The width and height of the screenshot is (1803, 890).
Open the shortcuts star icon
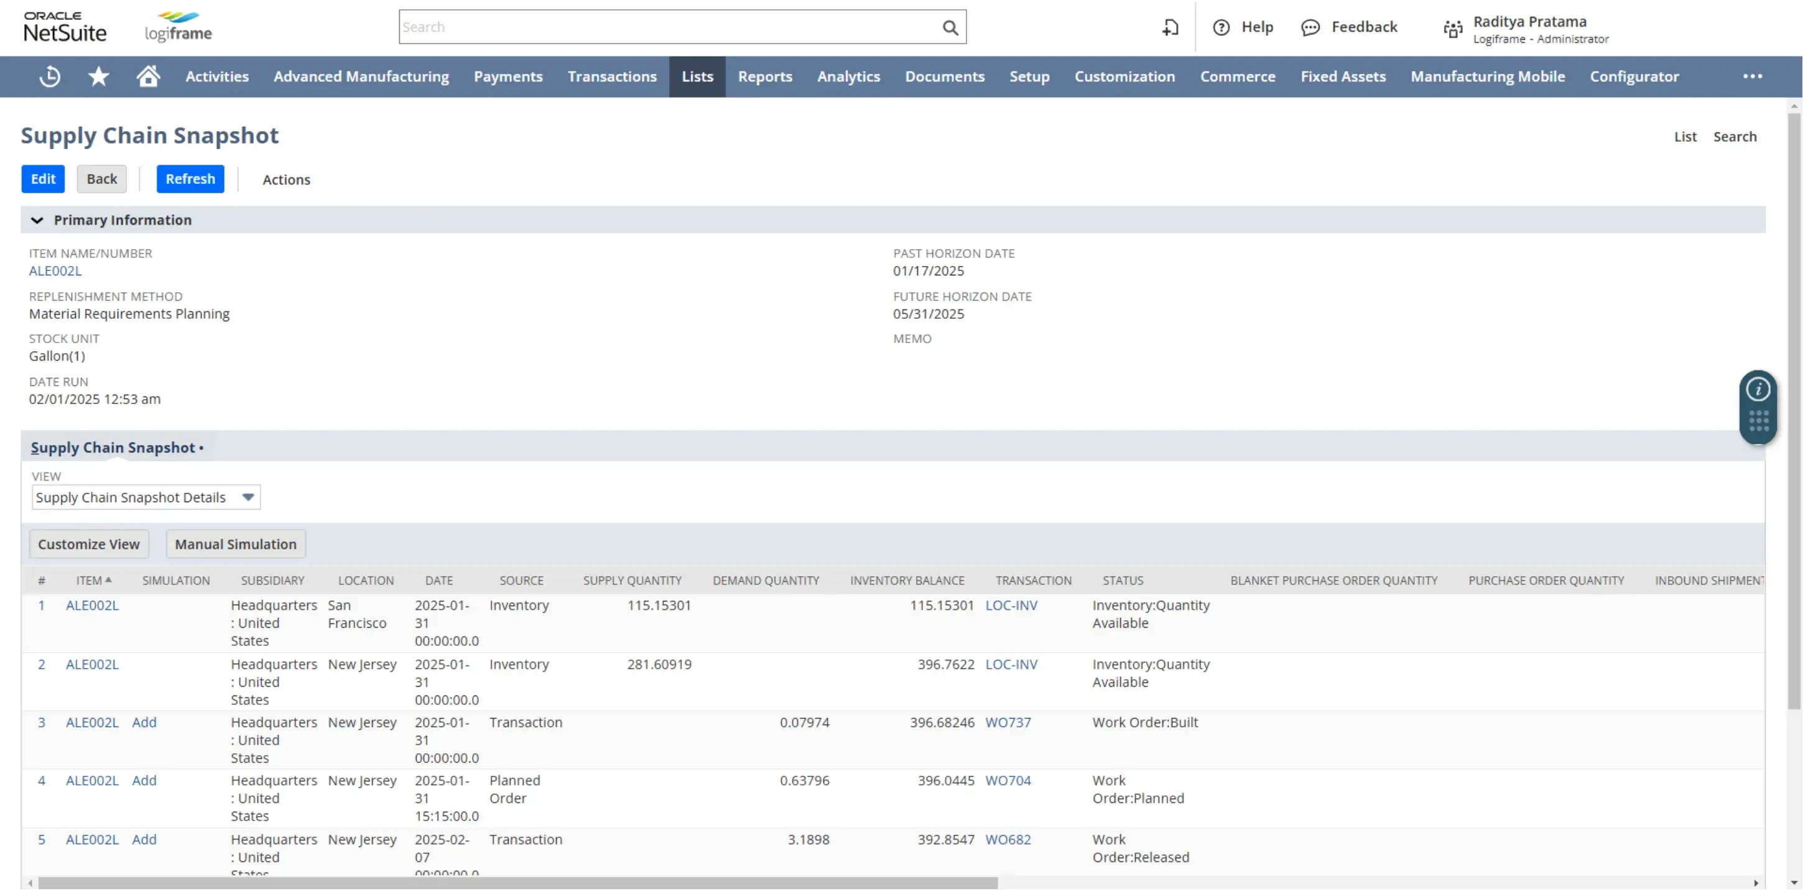click(x=98, y=76)
